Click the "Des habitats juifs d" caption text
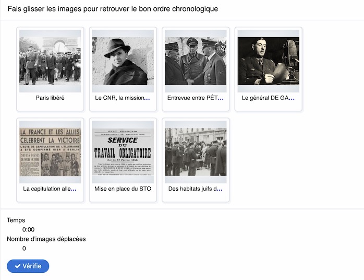364x280 pixels. pos(193,189)
